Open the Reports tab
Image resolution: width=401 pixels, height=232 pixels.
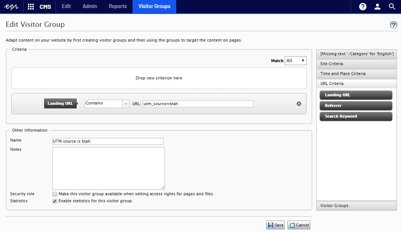(x=118, y=7)
